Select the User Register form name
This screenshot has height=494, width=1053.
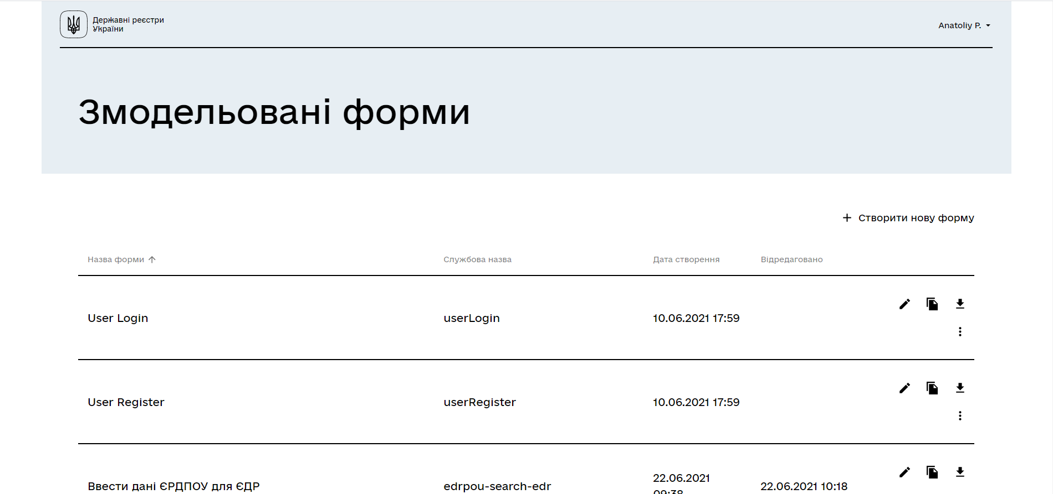click(126, 402)
